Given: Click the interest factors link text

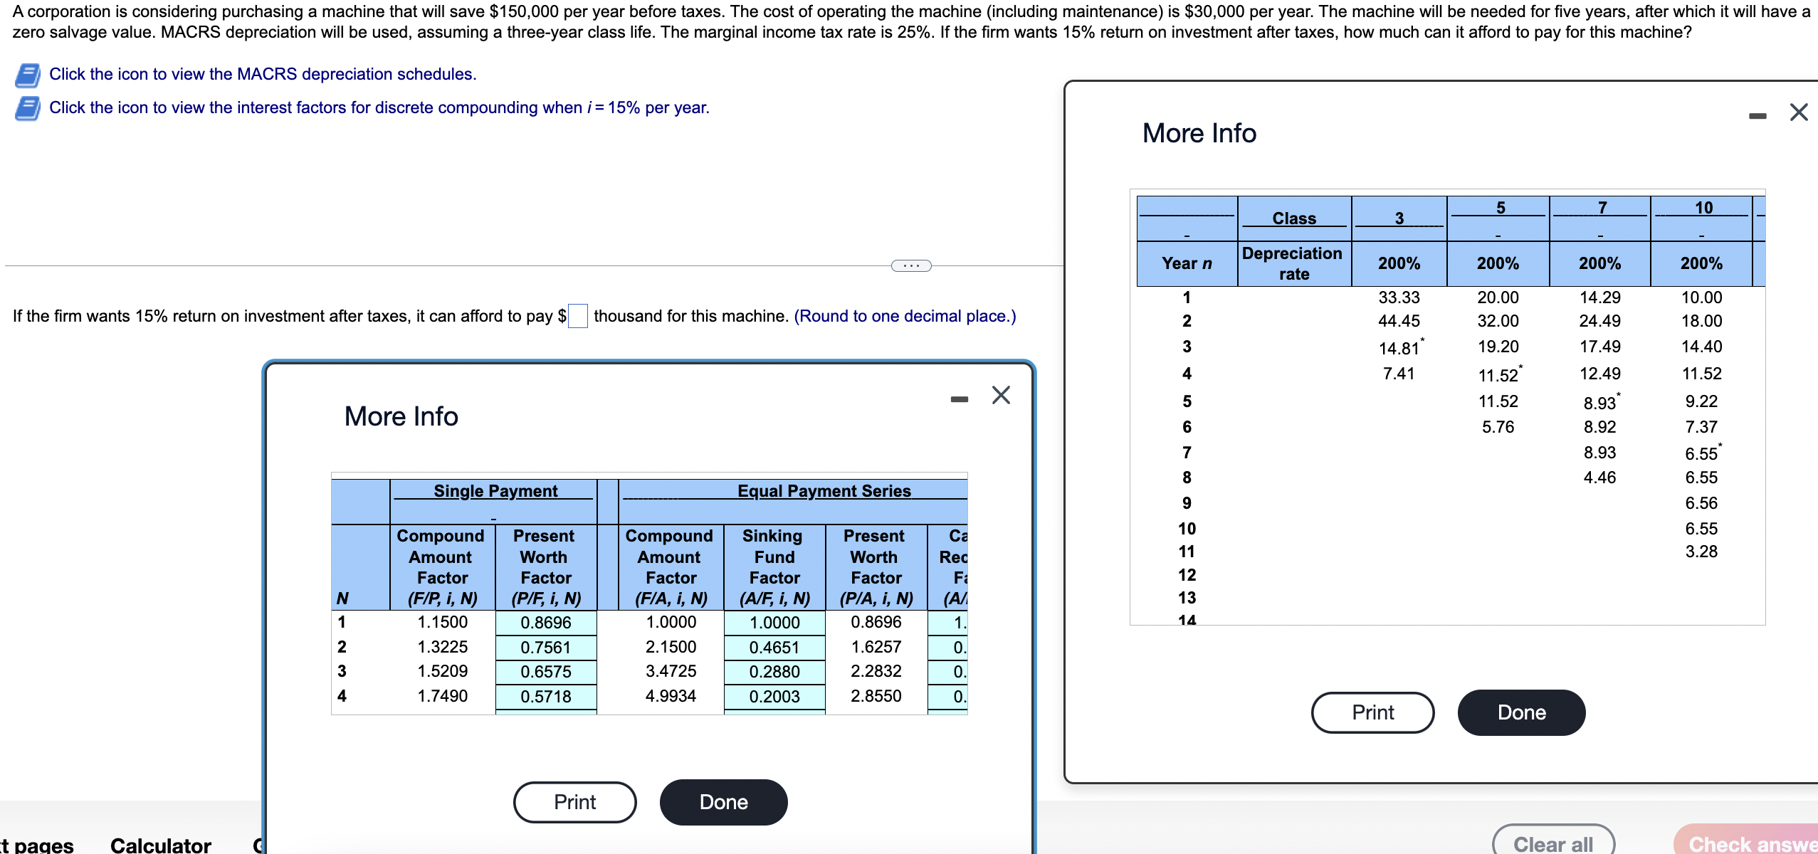Looking at the screenshot, I should click(379, 107).
